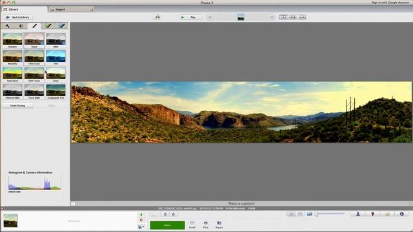
Task: Open the add-to-album dropdown in photo tray
Action: point(141,227)
